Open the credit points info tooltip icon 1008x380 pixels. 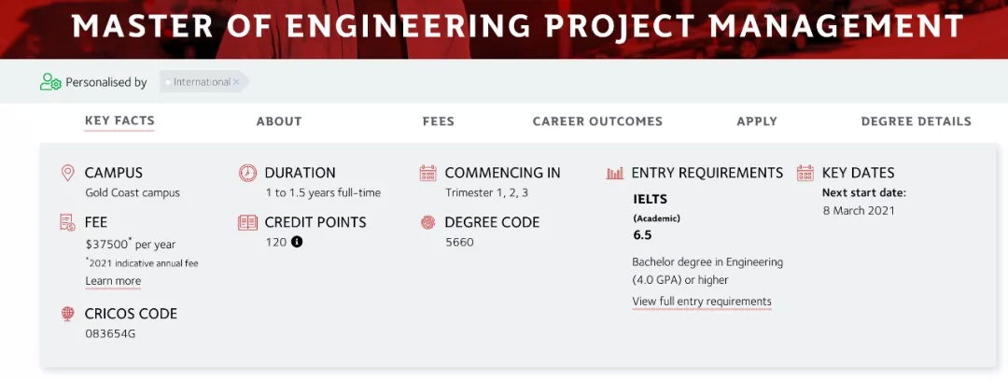click(297, 243)
